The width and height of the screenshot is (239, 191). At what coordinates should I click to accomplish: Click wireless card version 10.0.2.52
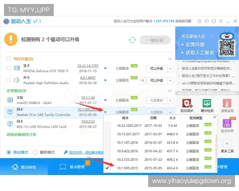tap(88, 121)
